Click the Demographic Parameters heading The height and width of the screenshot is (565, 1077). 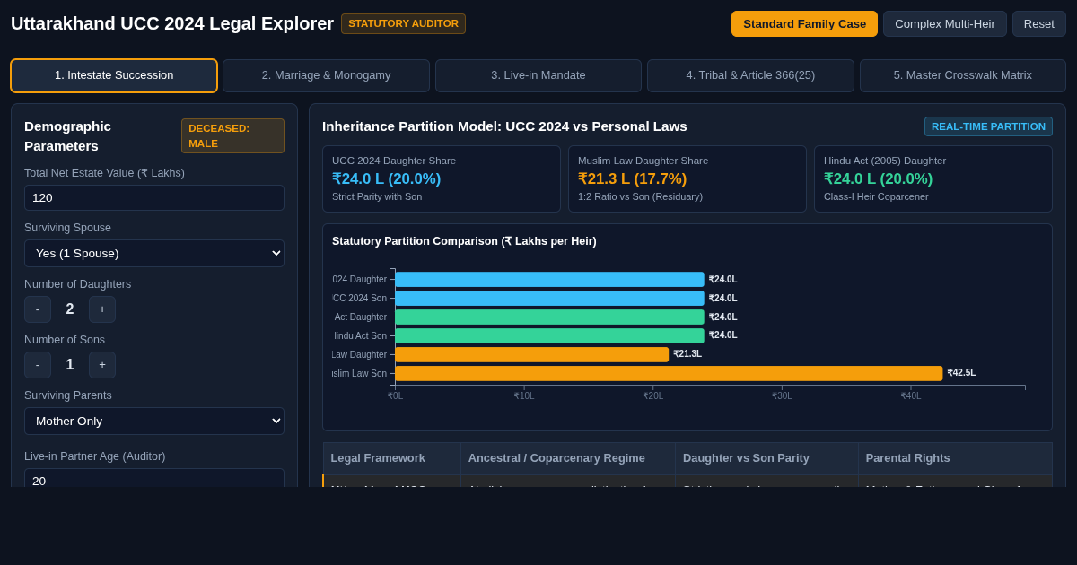[68, 136]
